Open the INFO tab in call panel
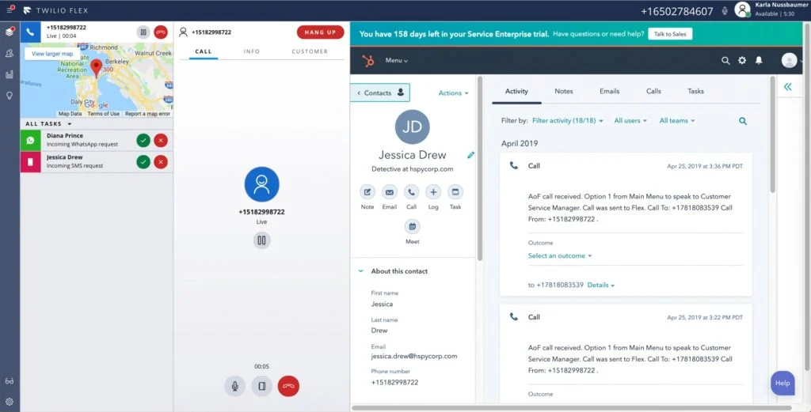The width and height of the screenshot is (811, 412). (252, 52)
